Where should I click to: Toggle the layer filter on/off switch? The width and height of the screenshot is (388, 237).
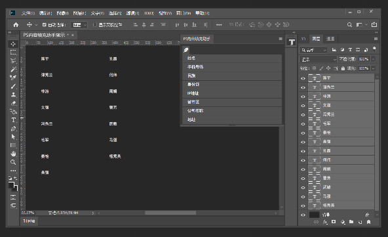[x=375, y=49]
